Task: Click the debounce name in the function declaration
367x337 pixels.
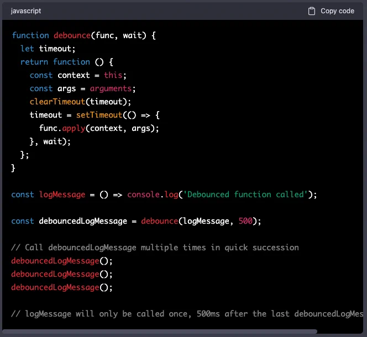Action: (72, 35)
